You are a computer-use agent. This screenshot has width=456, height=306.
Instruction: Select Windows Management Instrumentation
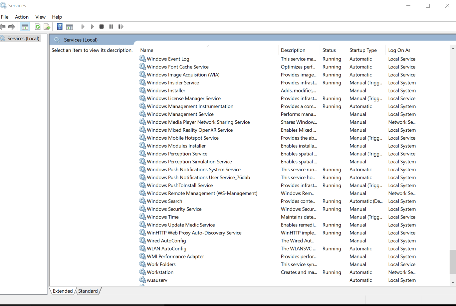coord(190,106)
